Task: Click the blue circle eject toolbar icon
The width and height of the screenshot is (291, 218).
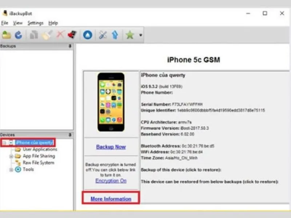Action: tap(88, 35)
